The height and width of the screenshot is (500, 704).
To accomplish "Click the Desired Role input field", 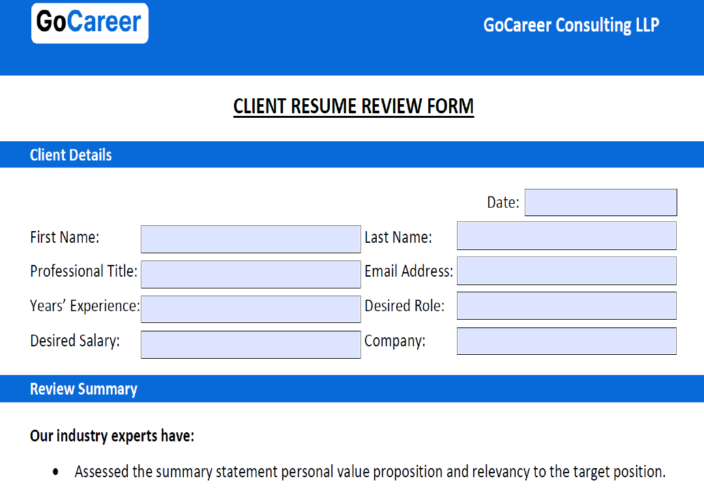I will pyautogui.click(x=566, y=306).
